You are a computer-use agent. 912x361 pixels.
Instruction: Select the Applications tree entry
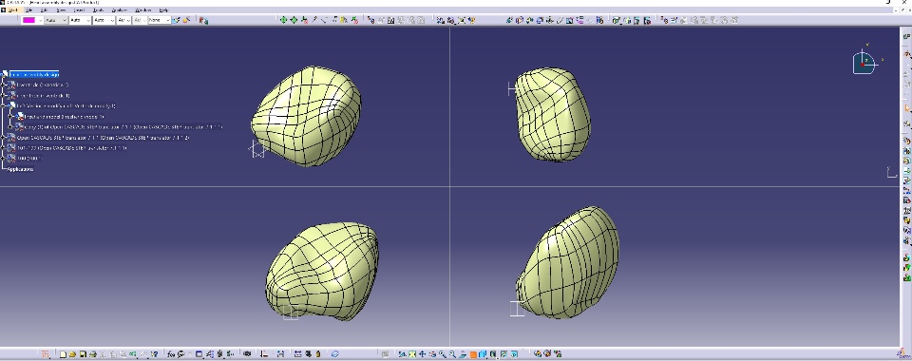coord(20,169)
